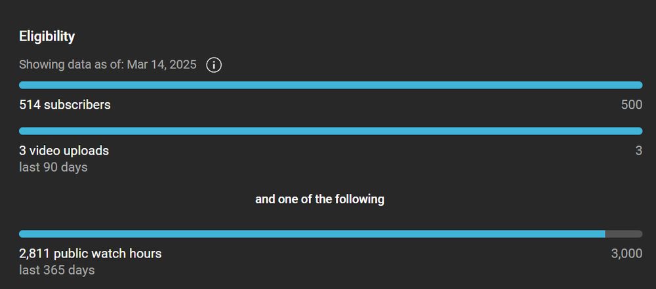Click the gray unfilled end of watch hours bar

coord(624,234)
